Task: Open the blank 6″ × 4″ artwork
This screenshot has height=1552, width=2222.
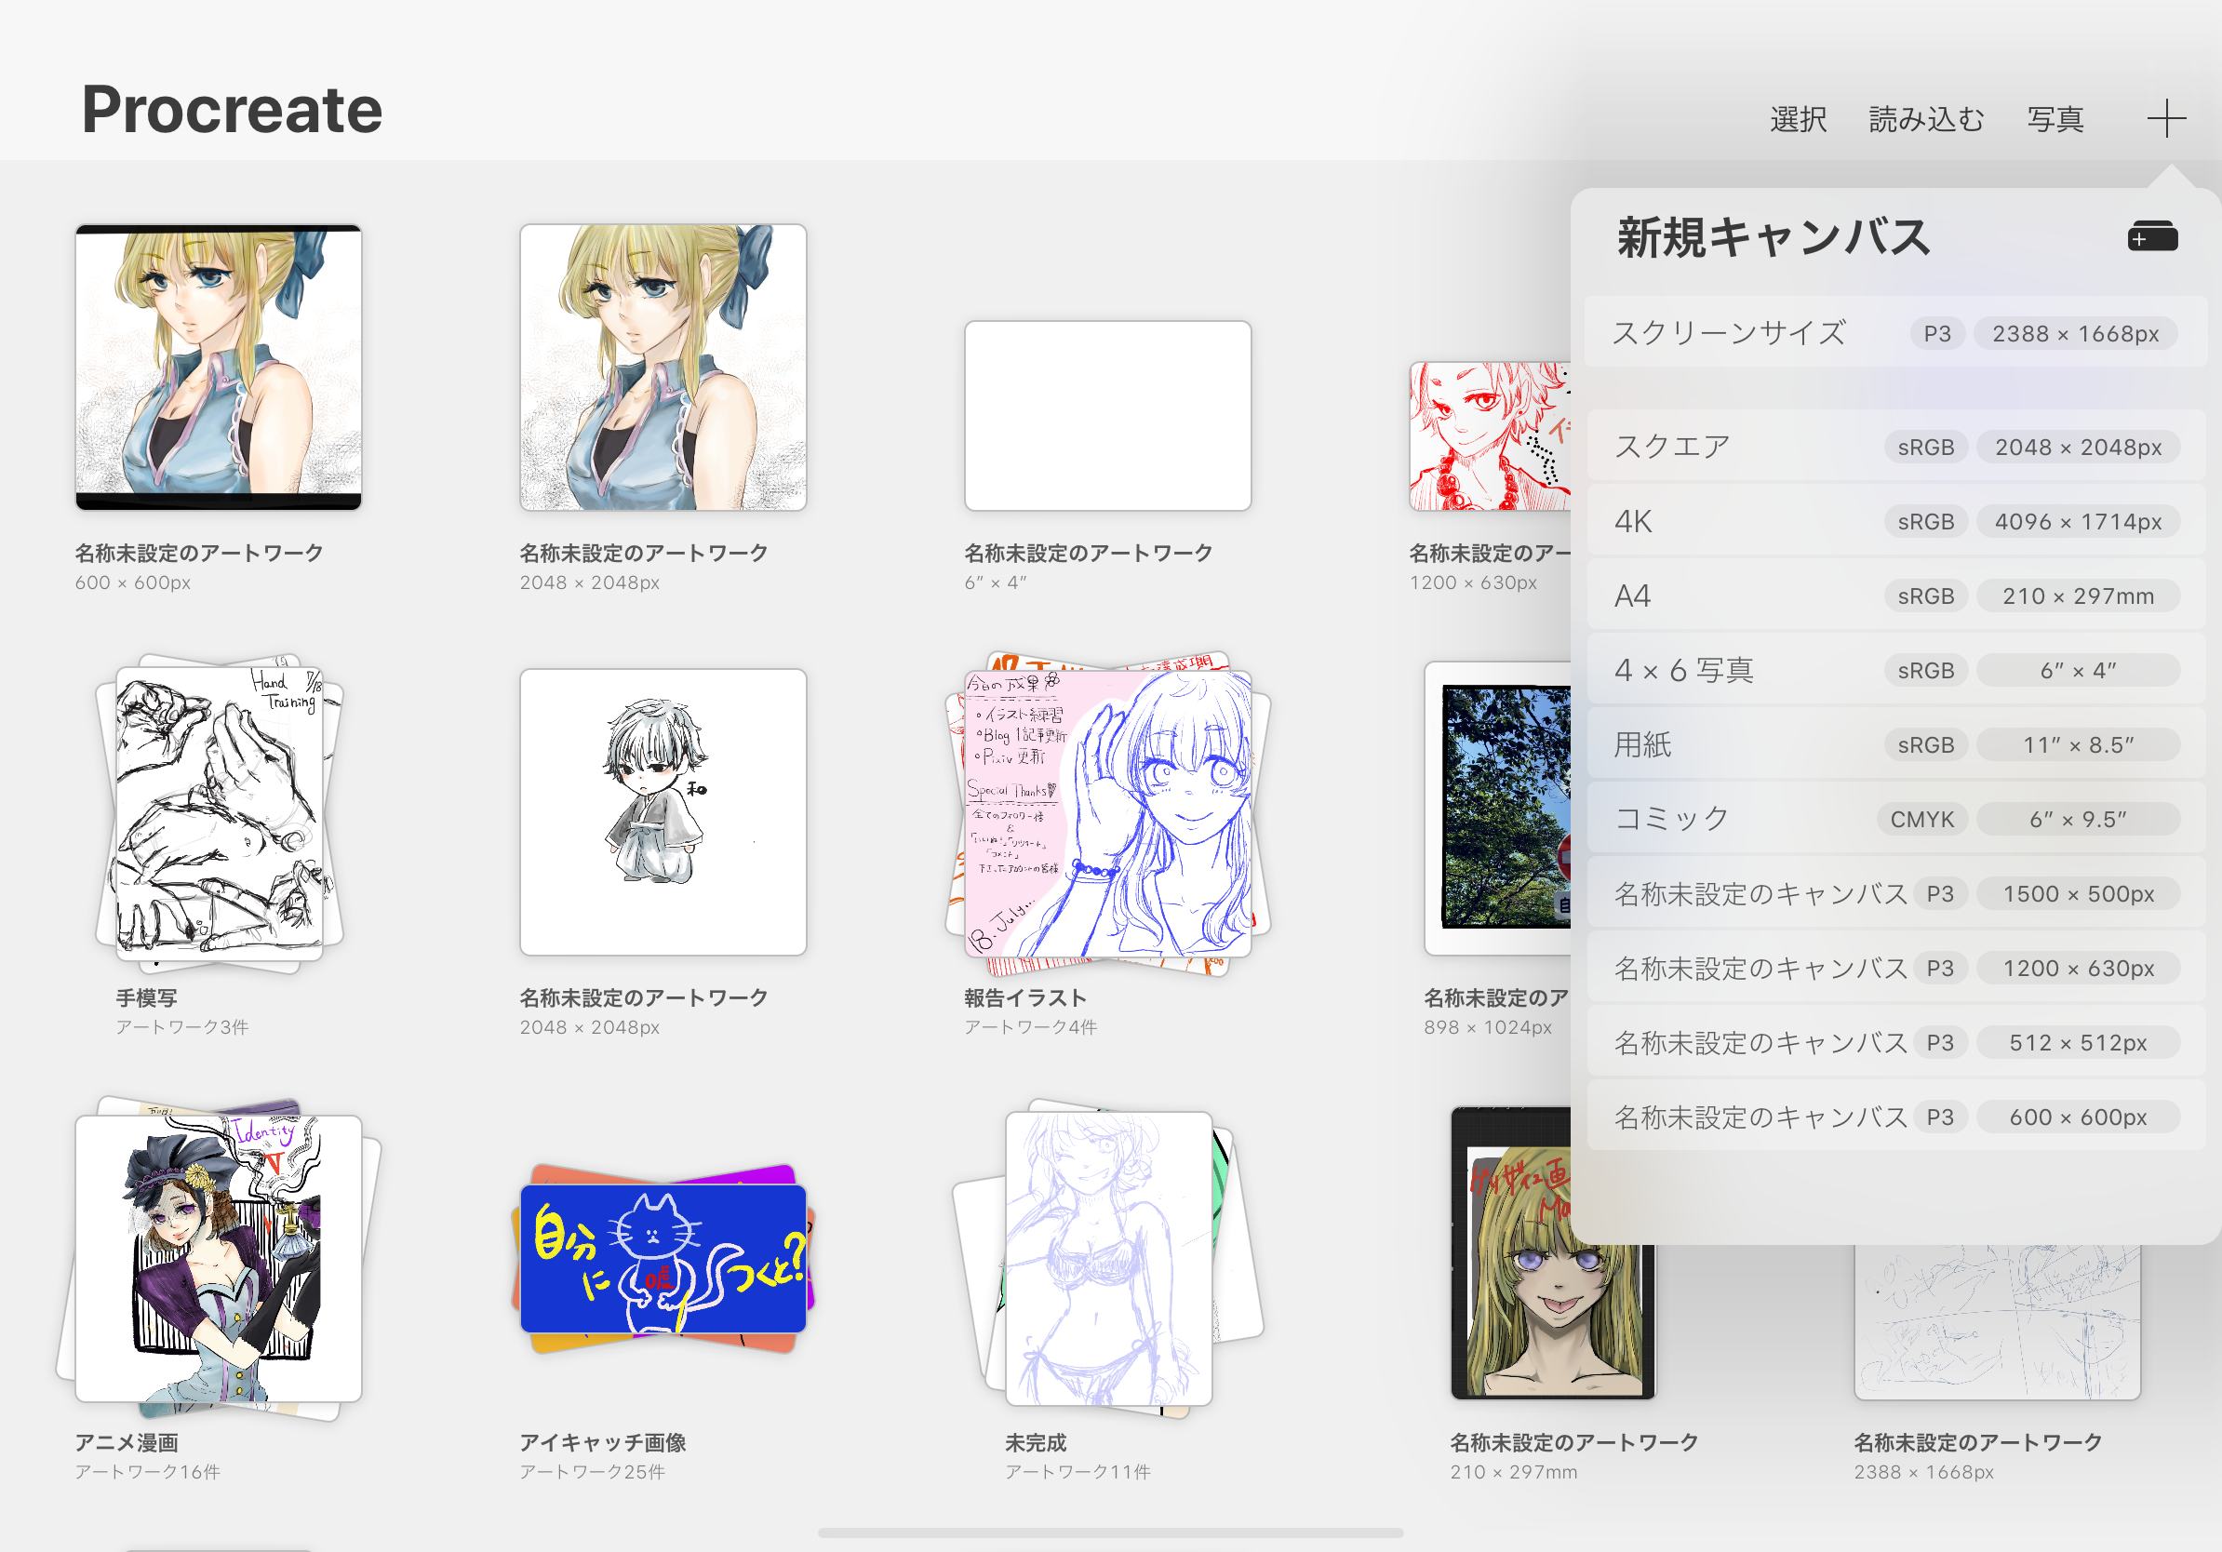Action: coord(1108,416)
